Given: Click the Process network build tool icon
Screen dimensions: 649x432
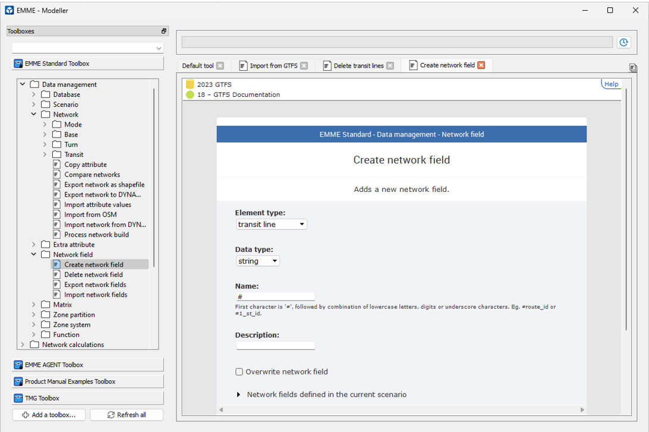Looking at the screenshot, I should point(57,235).
